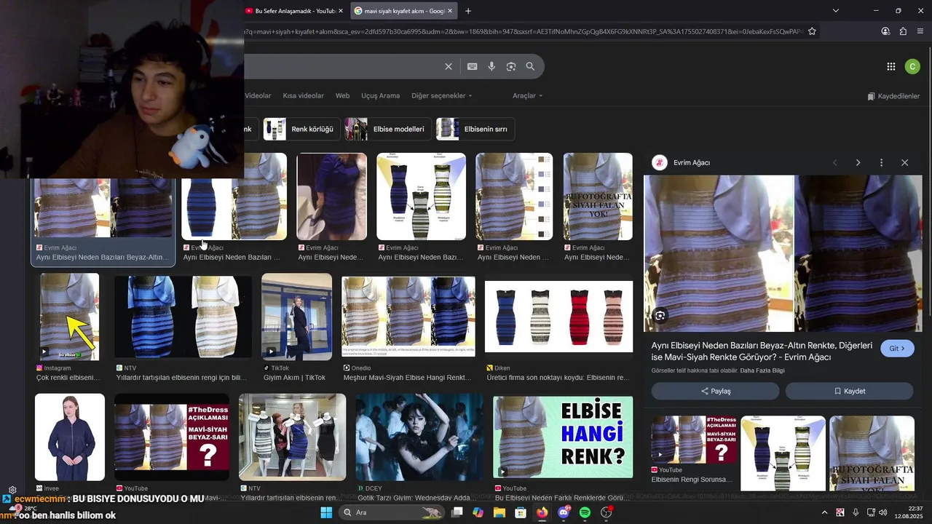This screenshot has height=524, width=932.
Task: Click the magnifier search button
Action: (530, 66)
